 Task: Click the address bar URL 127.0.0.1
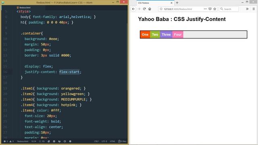(x=178, y=9)
